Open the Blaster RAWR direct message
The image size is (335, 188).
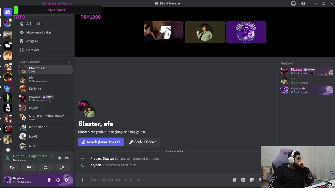[x=45, y=98]
